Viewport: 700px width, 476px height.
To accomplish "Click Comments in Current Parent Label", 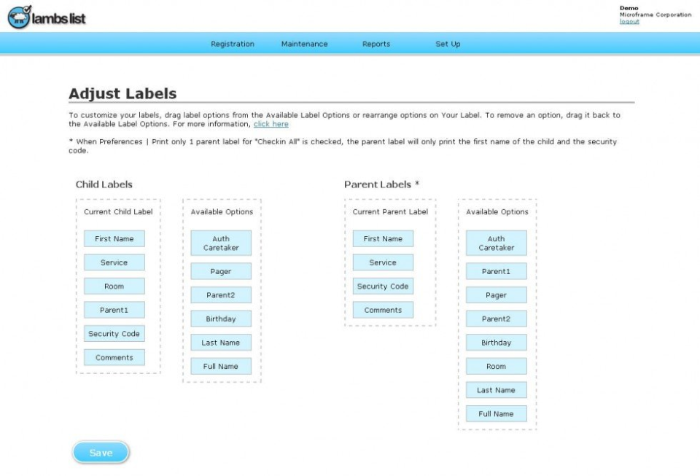I will point(382,310).
